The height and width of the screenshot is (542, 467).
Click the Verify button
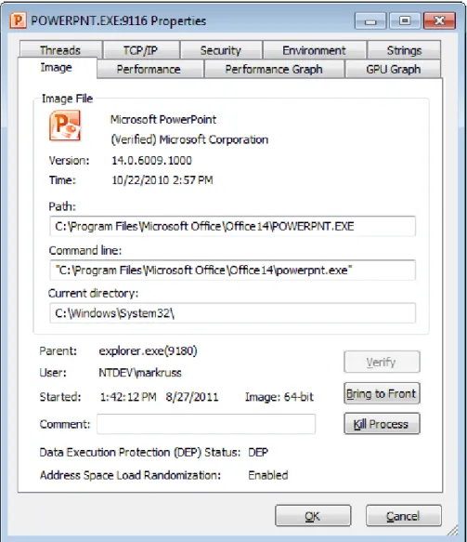(382, 362)
